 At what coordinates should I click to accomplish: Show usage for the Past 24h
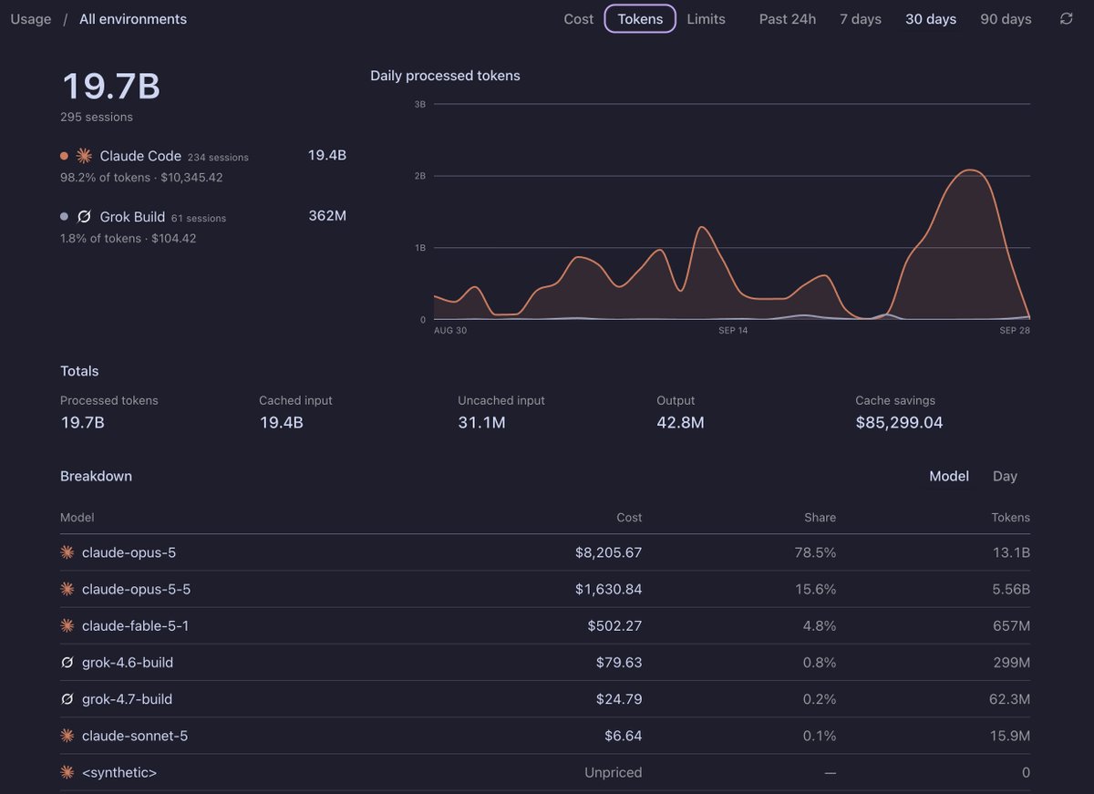(788, 18)
